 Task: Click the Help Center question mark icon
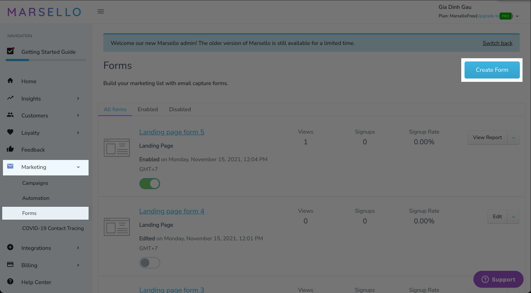(x=10, y=282)
